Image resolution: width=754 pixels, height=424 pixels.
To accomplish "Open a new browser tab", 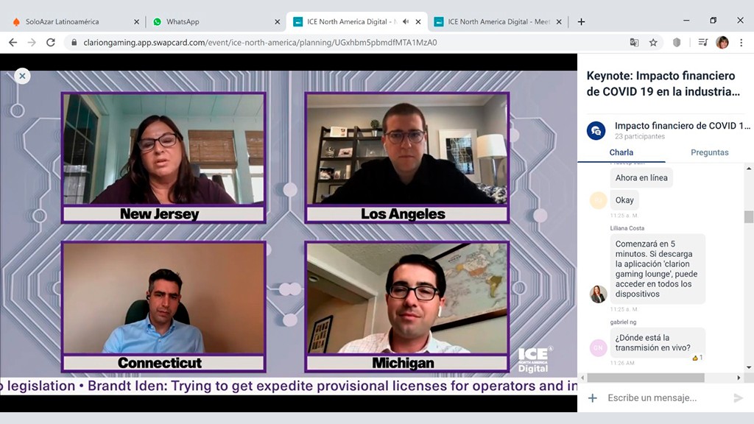I will (x=581, y=22).
